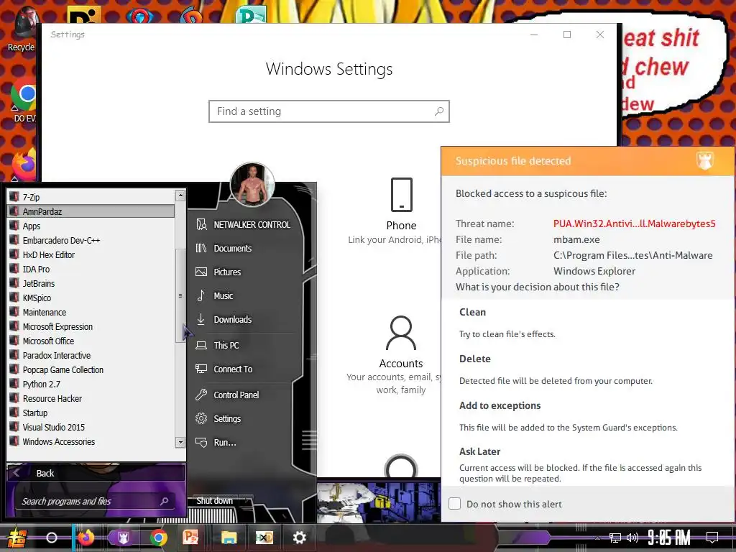Click the Start menu scroll up arrow
This screenshot has width=736, height=552.
(x=180, y=195)
